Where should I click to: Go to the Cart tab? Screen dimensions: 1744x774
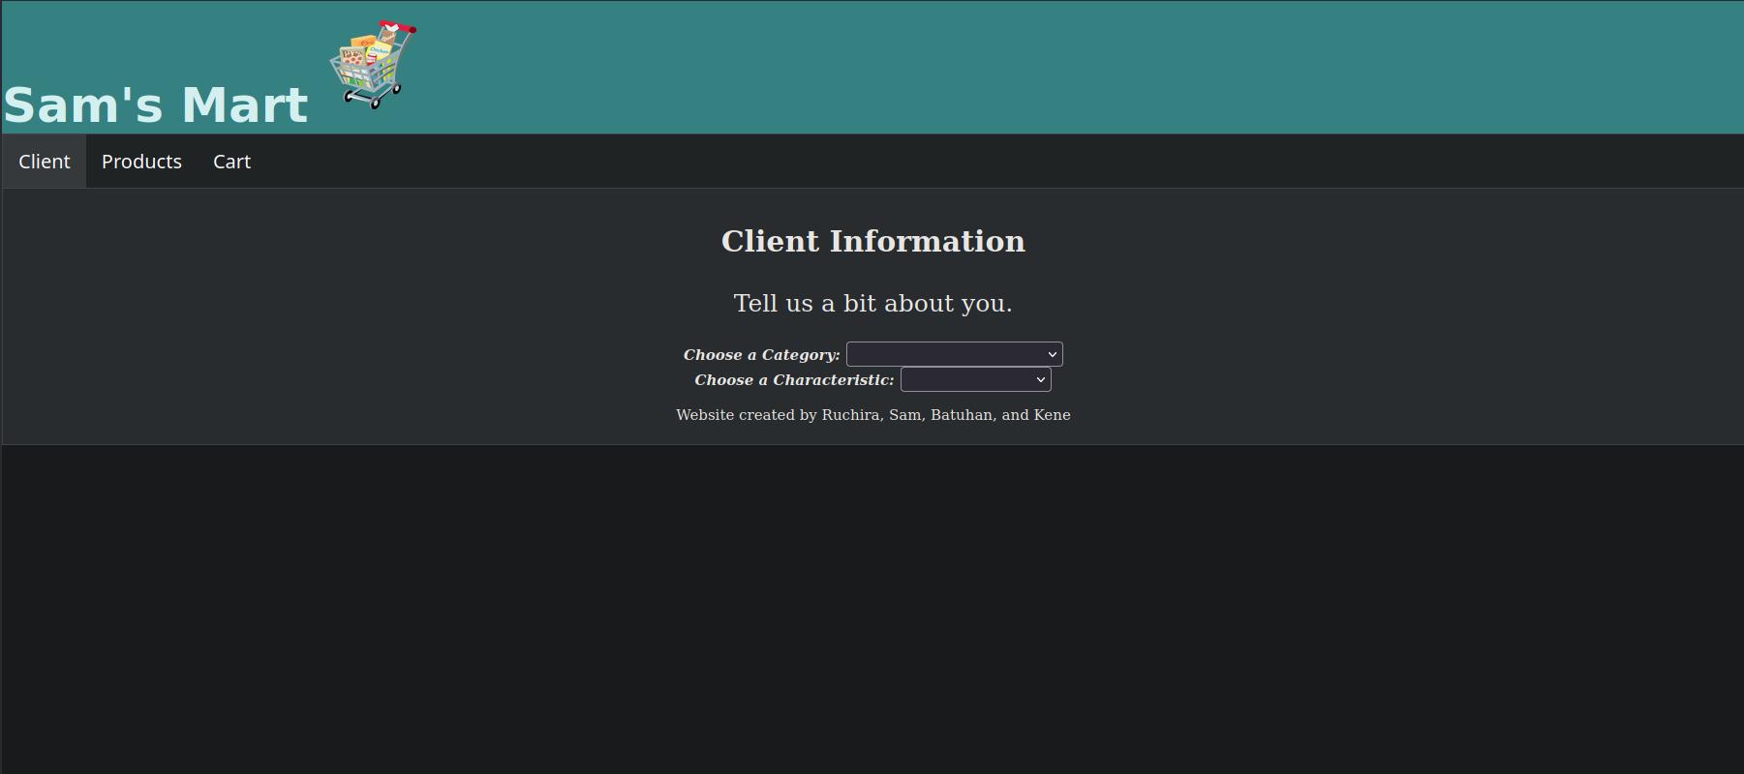point(231,162)
